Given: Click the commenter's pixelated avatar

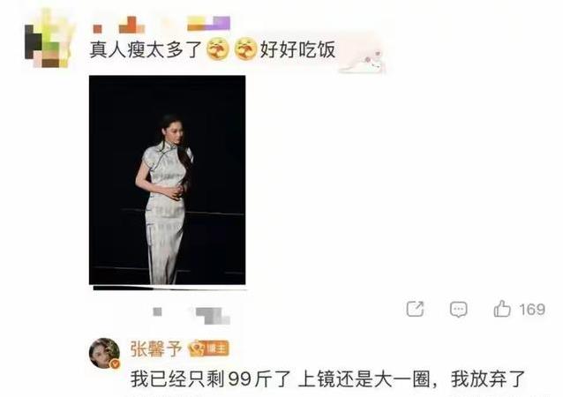Looking at the screenshot, I should click(x=49, y=40).
